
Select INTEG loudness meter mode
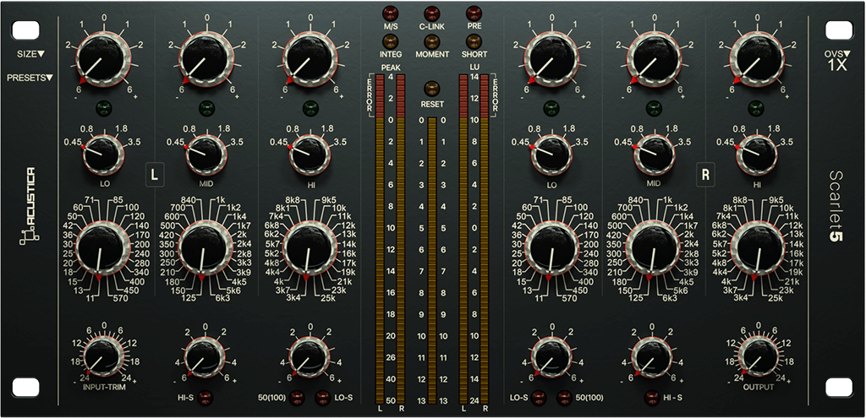click(x=391, y=41)
